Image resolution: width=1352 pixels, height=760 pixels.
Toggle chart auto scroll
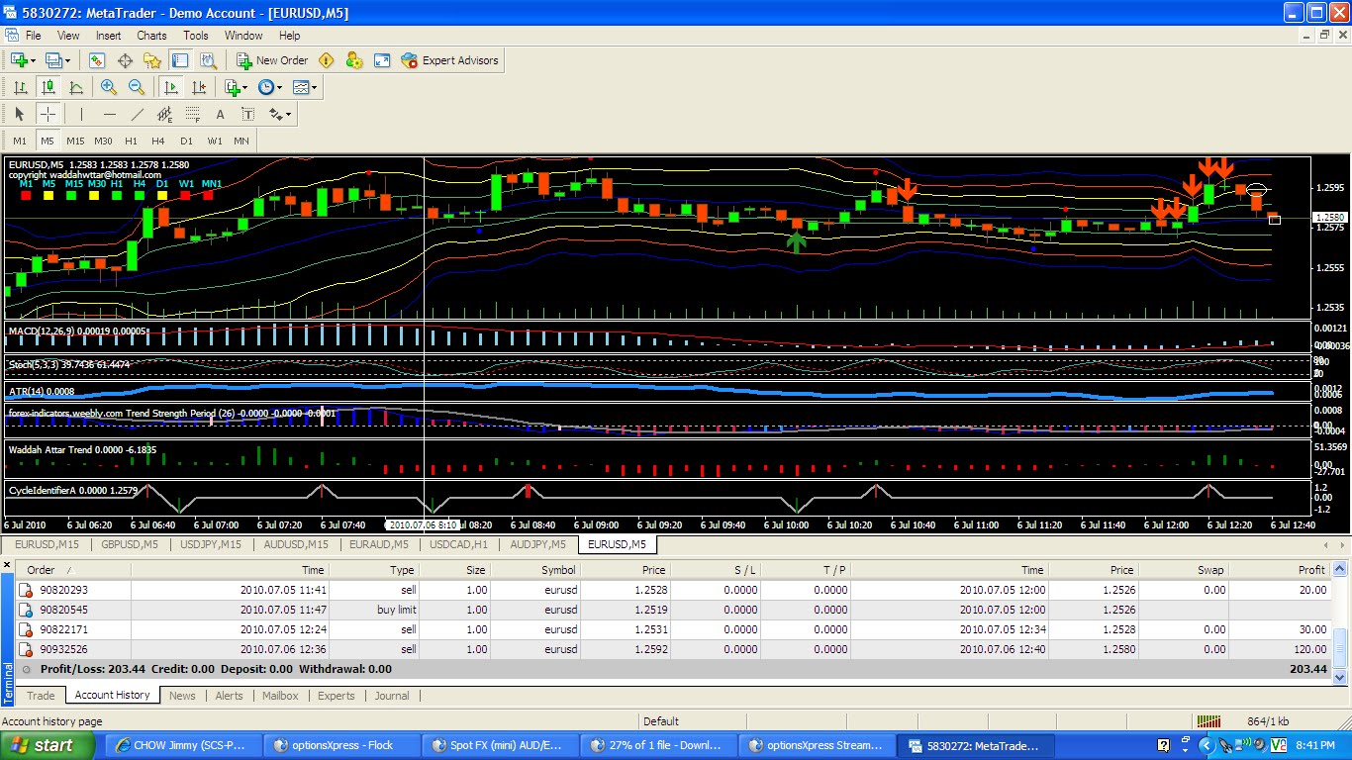171,87
